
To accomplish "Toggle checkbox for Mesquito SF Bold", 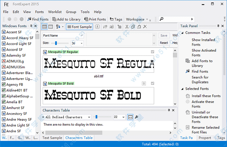I will (x=152, y=83).
